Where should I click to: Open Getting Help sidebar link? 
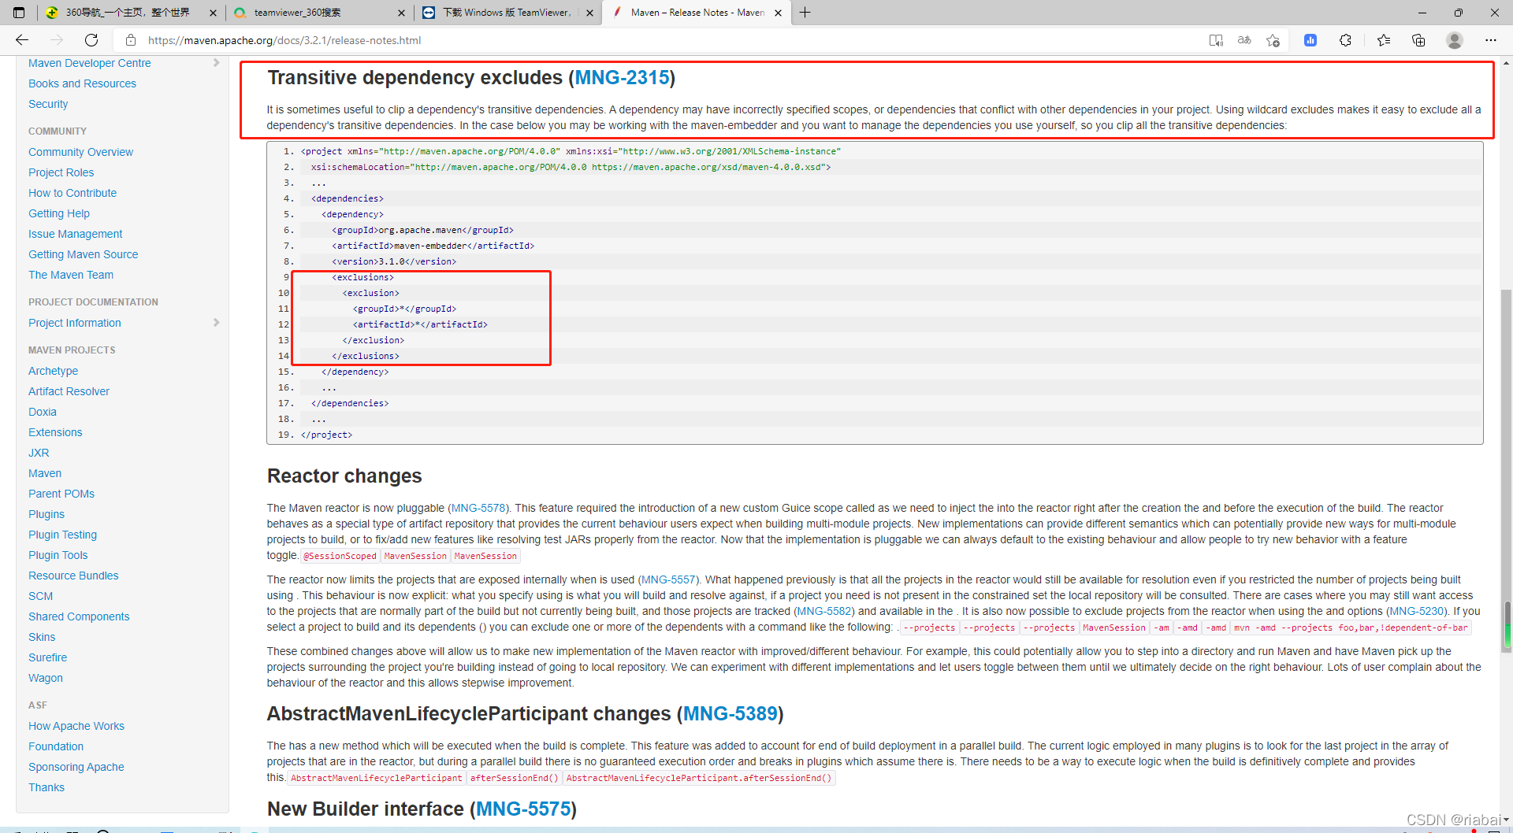[59, 213]
